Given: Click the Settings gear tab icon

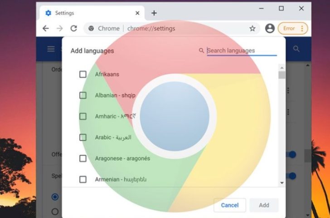Looking at the screenshot, I should click(x=48, y=13).
